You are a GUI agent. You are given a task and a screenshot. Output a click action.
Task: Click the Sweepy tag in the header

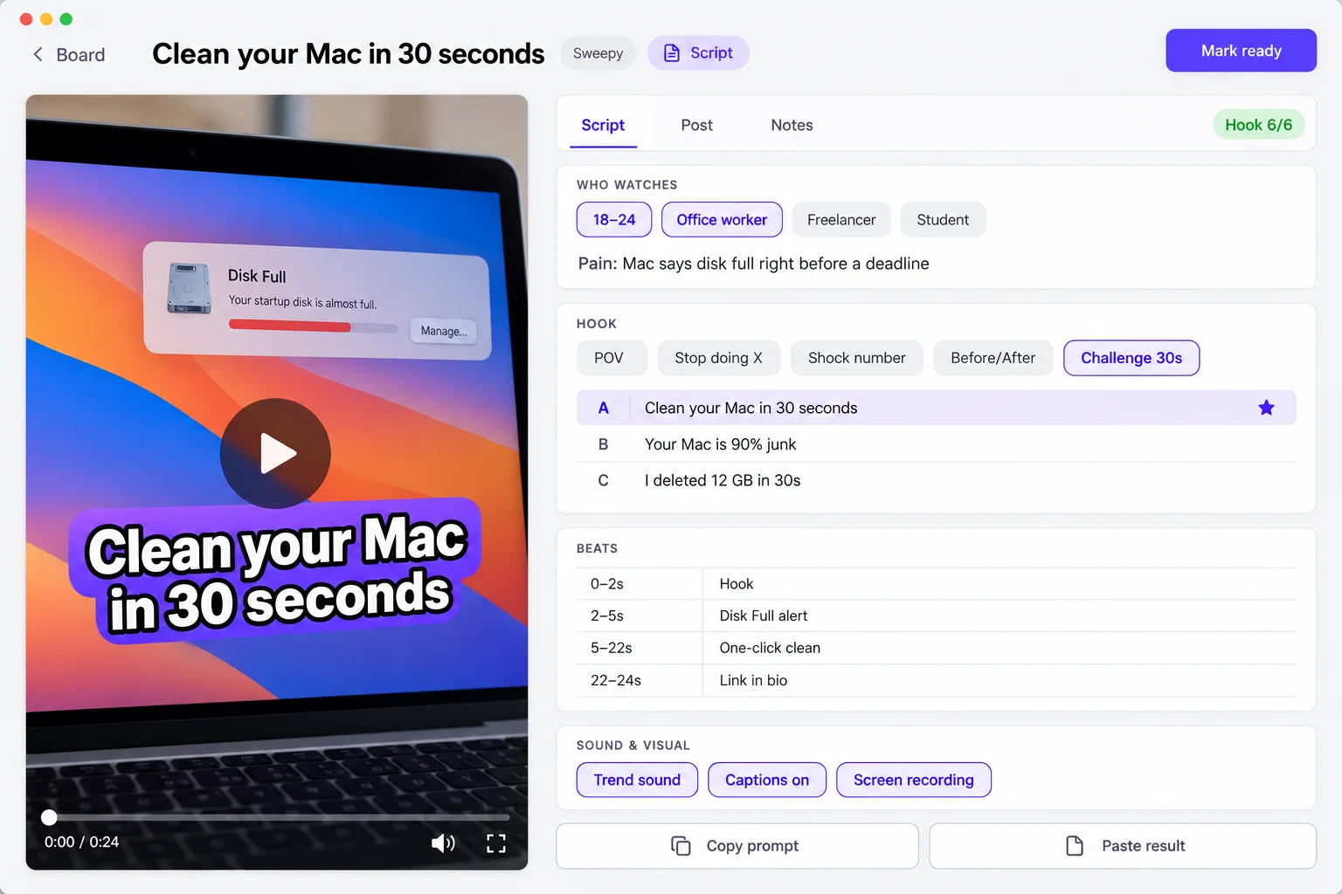[x=598, y=53]
